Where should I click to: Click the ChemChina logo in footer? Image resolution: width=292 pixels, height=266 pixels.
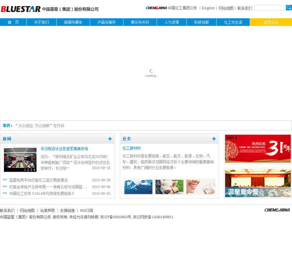277,210
